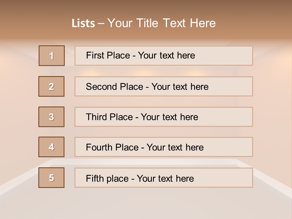Viewport: 292px width, 219px height.
Task: Click the Second Place text bar
Action: 164,86
